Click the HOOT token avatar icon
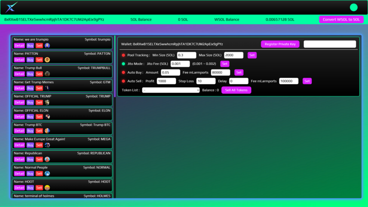The image size is (368, 207). [x=47, y=188]
